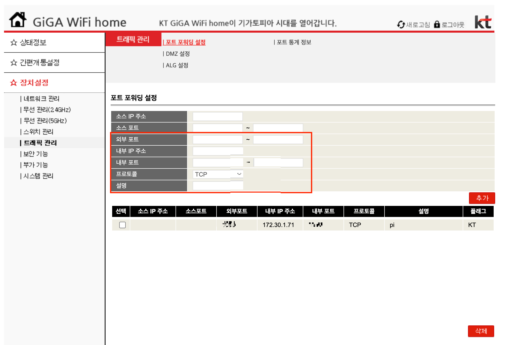511x345 pixels.
Task: Click the kt logo
Action: tap(483, 22)
